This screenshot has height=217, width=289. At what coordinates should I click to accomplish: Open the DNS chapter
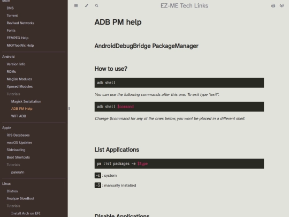(x=10, y=8)
